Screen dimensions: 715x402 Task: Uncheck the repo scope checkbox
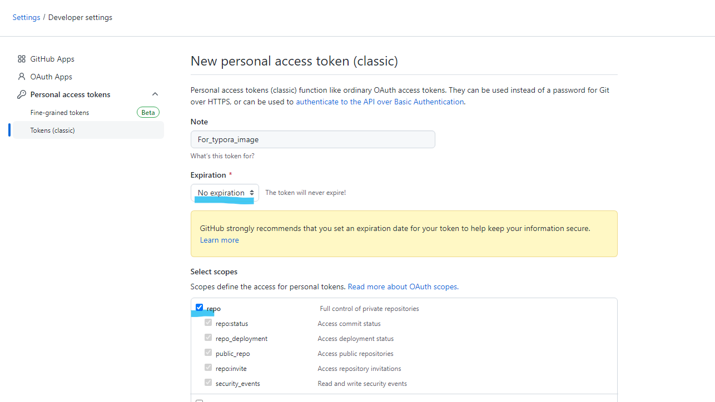click(199, 307)
